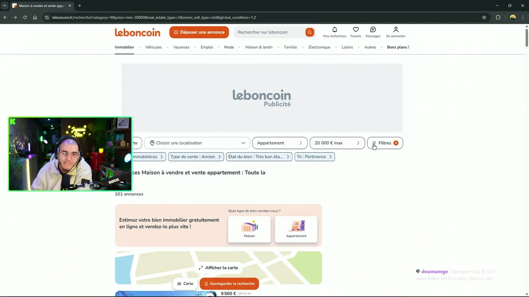This screenshot has height=297, width=529.
Task: Reload the page with browser refresh icon
Action: point(25,17)
